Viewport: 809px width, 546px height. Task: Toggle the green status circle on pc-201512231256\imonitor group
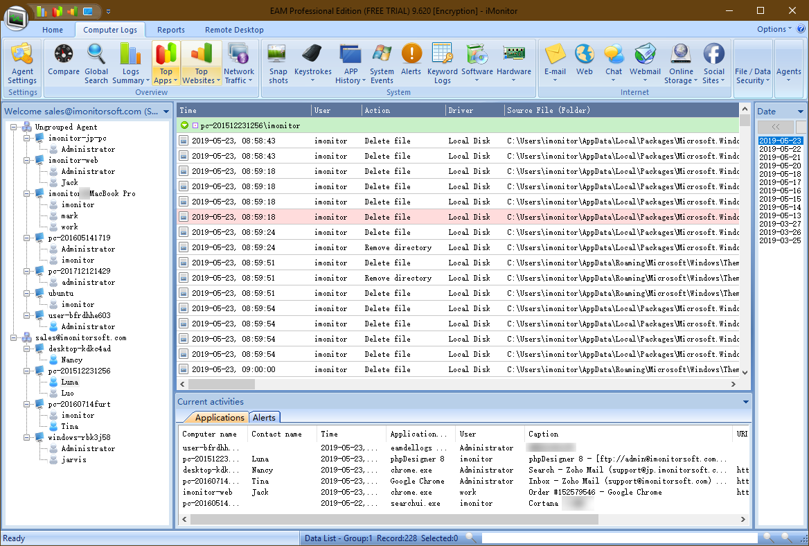(x=185, y=125)
